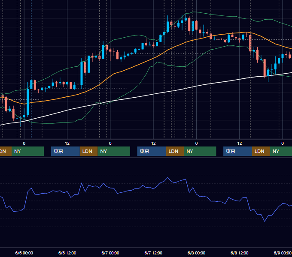Choose the 東京 session block for June 8
This screenshot has width=292, height=257.
point(237,151)
